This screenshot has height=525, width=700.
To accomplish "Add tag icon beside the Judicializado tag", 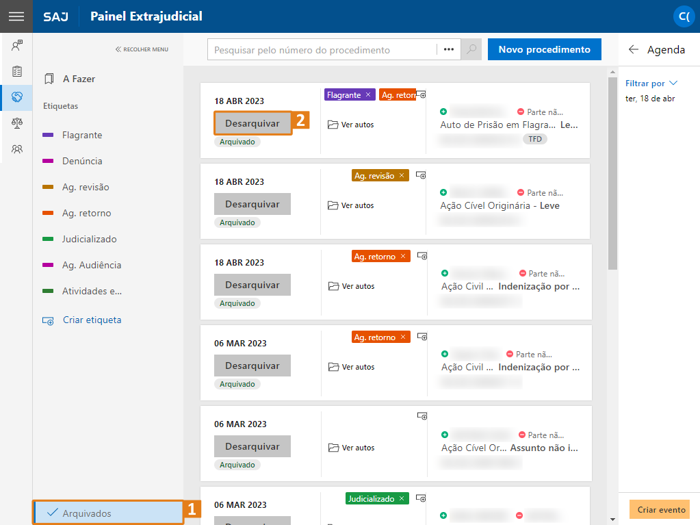I will 421,498.
